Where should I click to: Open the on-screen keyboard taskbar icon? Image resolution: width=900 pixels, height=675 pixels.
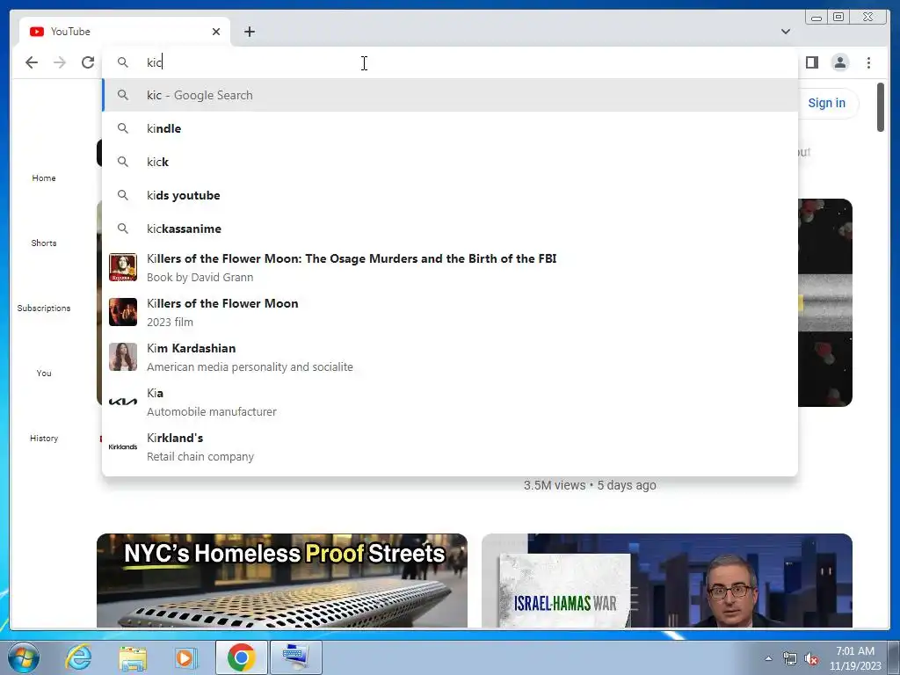point(295,657)
